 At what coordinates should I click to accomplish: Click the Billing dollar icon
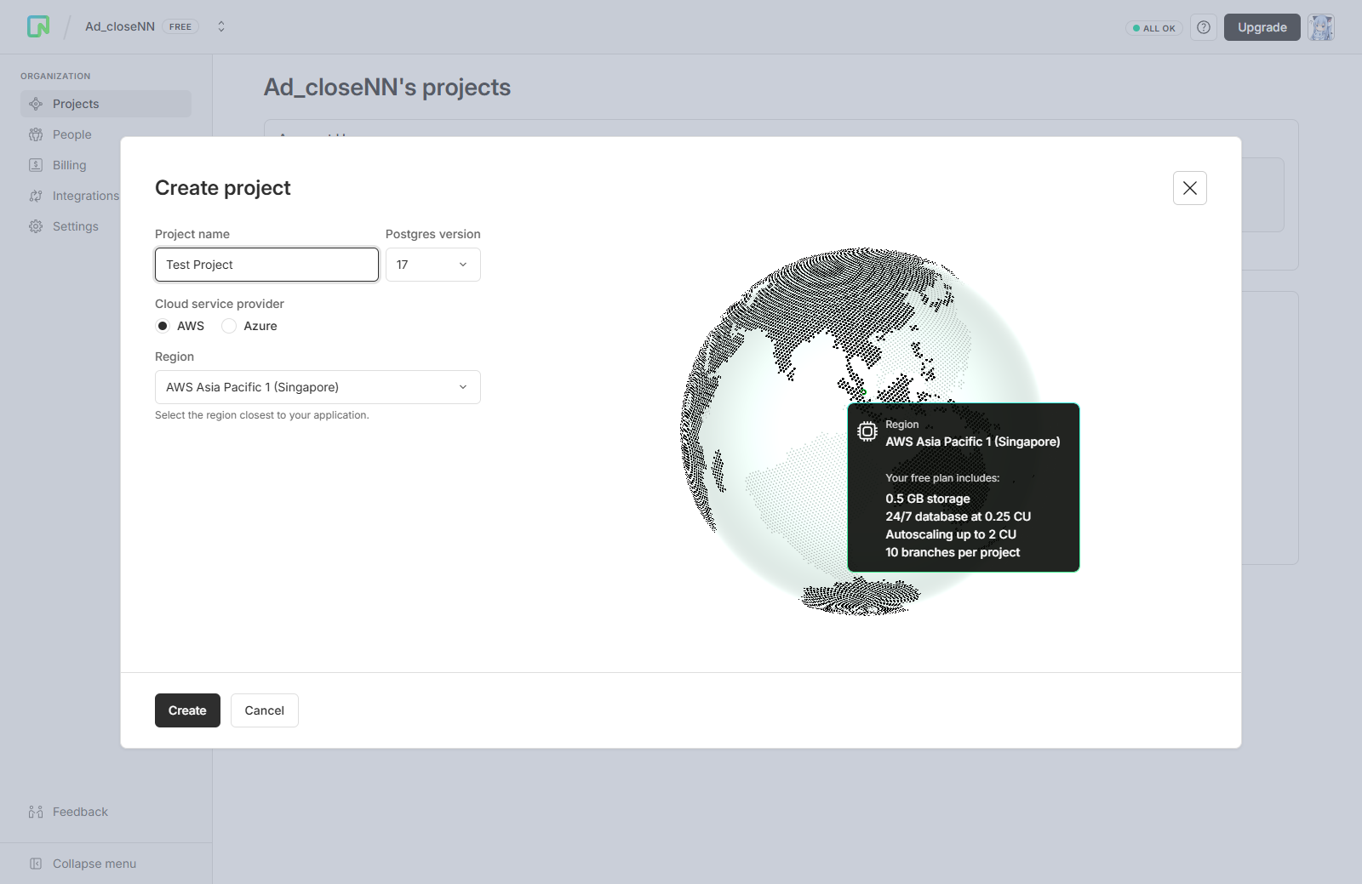pos(36,165)
